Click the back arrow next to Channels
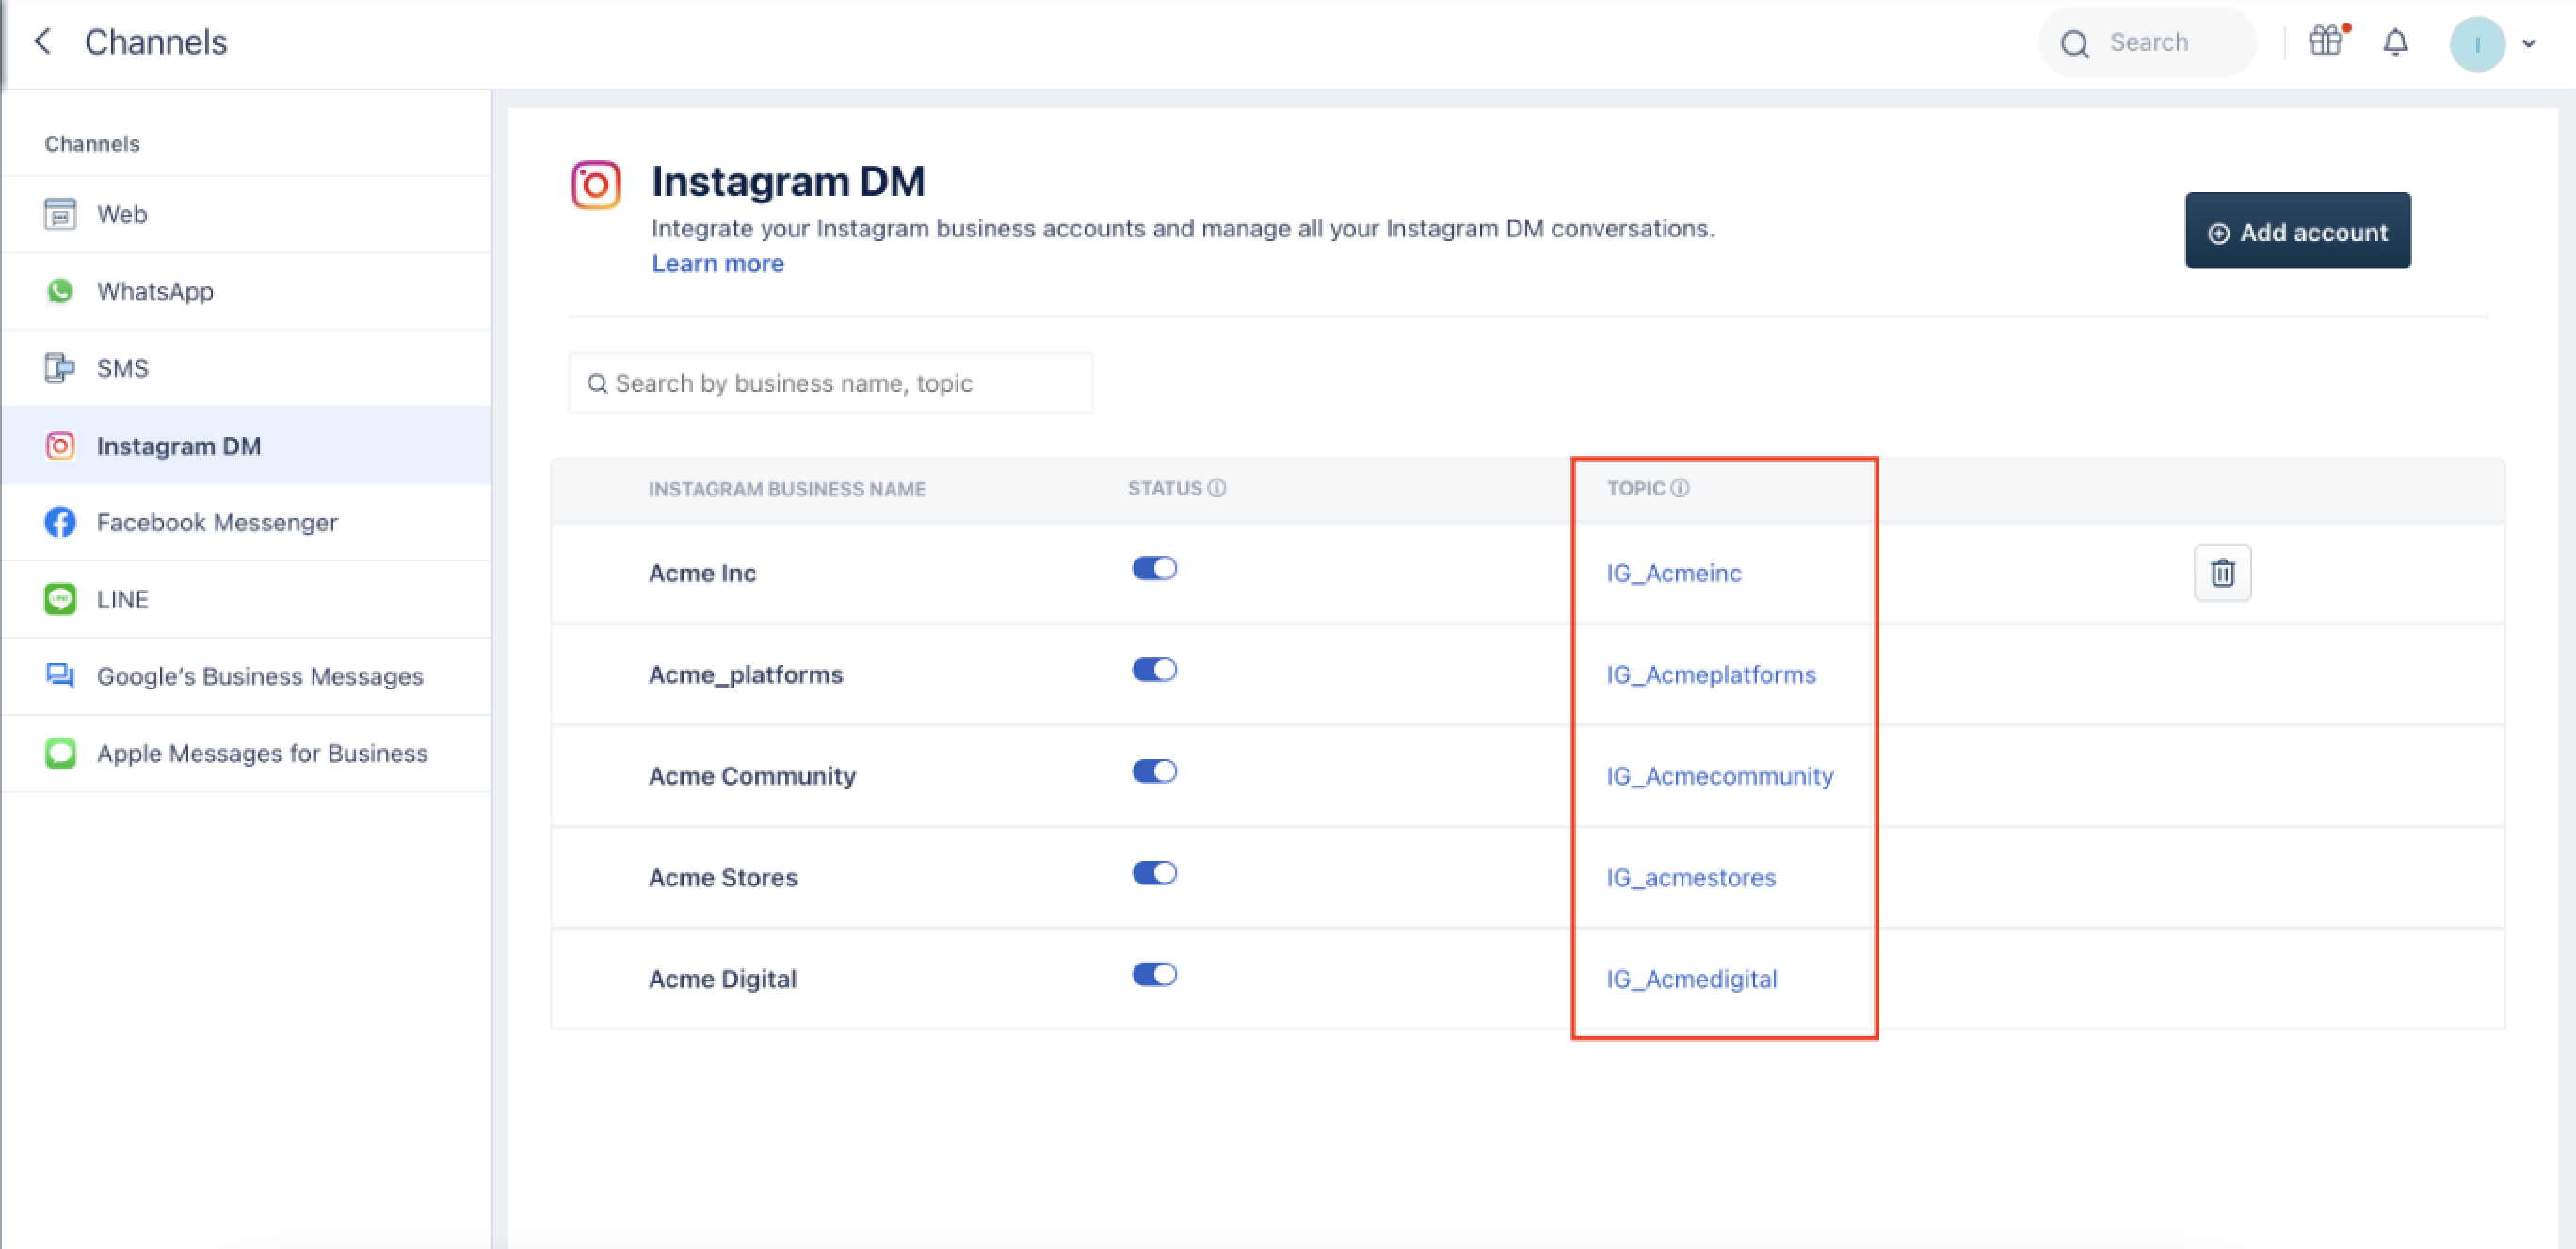 (x=42, y=42)
